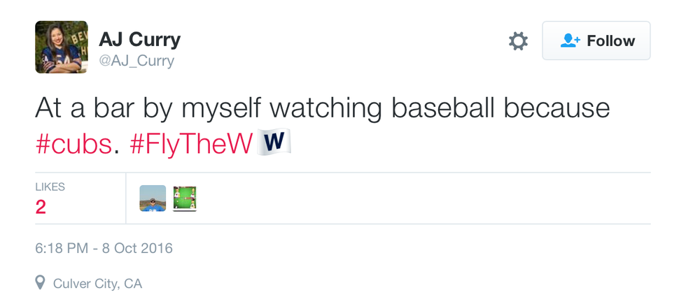The width and height of the screenshot is (686, 299).
Task: Click the 6:18 PM time
Action: click(60, 248)
